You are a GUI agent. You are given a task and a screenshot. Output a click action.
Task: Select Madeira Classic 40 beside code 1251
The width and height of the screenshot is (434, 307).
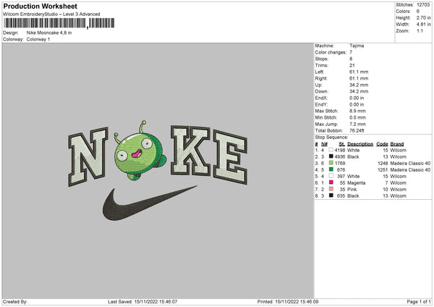[410, 170]
